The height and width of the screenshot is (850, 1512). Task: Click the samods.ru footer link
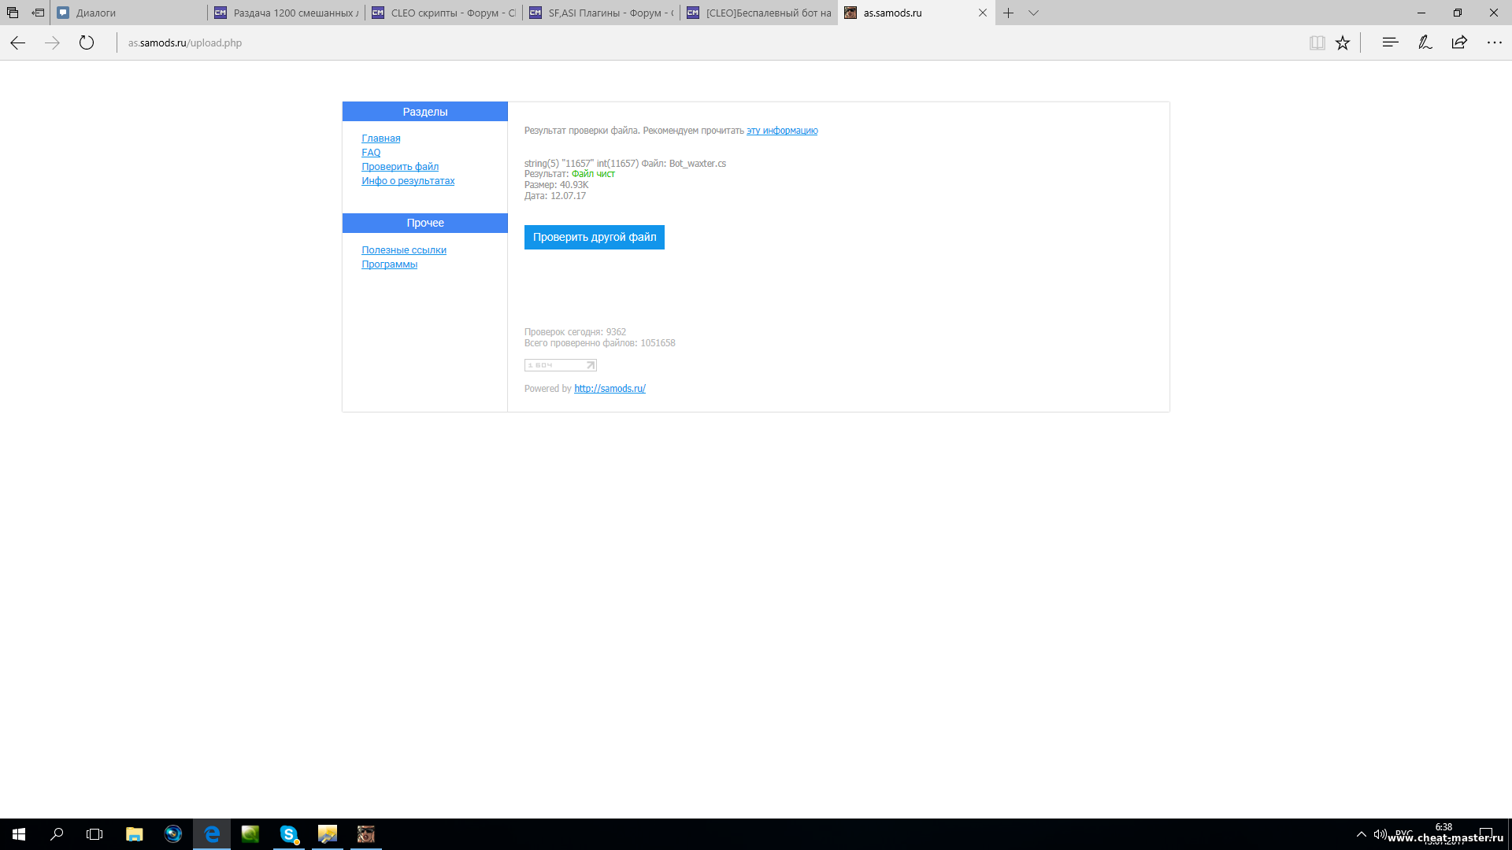pyautogui.click(x=610, y=389)
